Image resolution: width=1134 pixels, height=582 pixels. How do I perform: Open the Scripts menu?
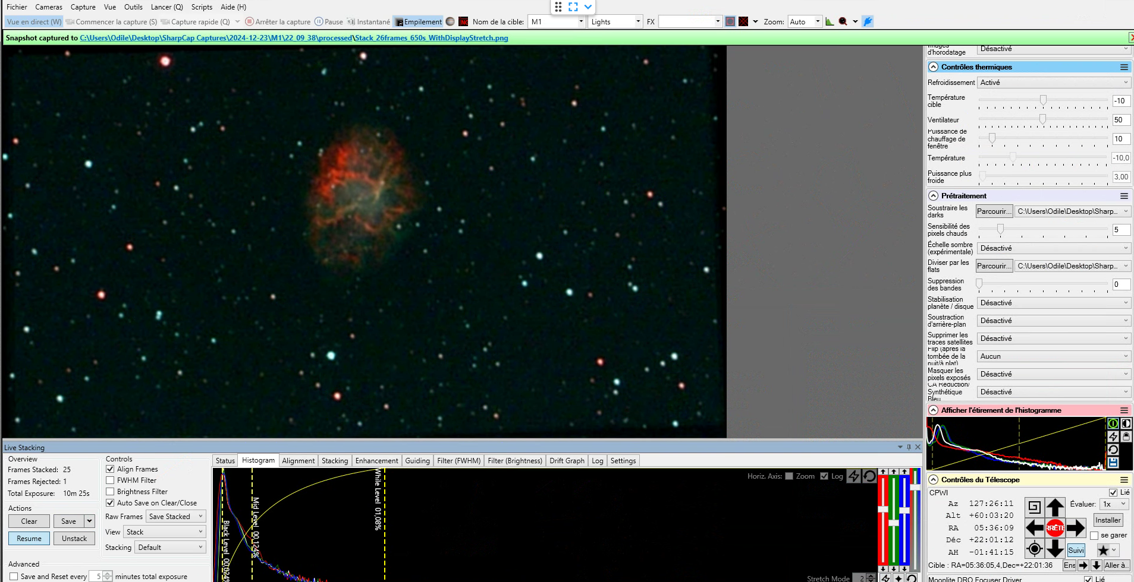coord(202,7)
